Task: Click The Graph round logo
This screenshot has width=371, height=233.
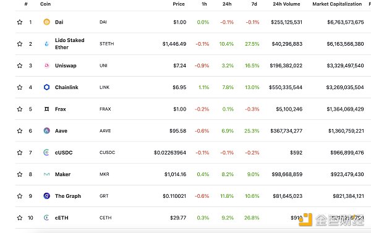Action: pyautogui.click(x=46, y=196)
